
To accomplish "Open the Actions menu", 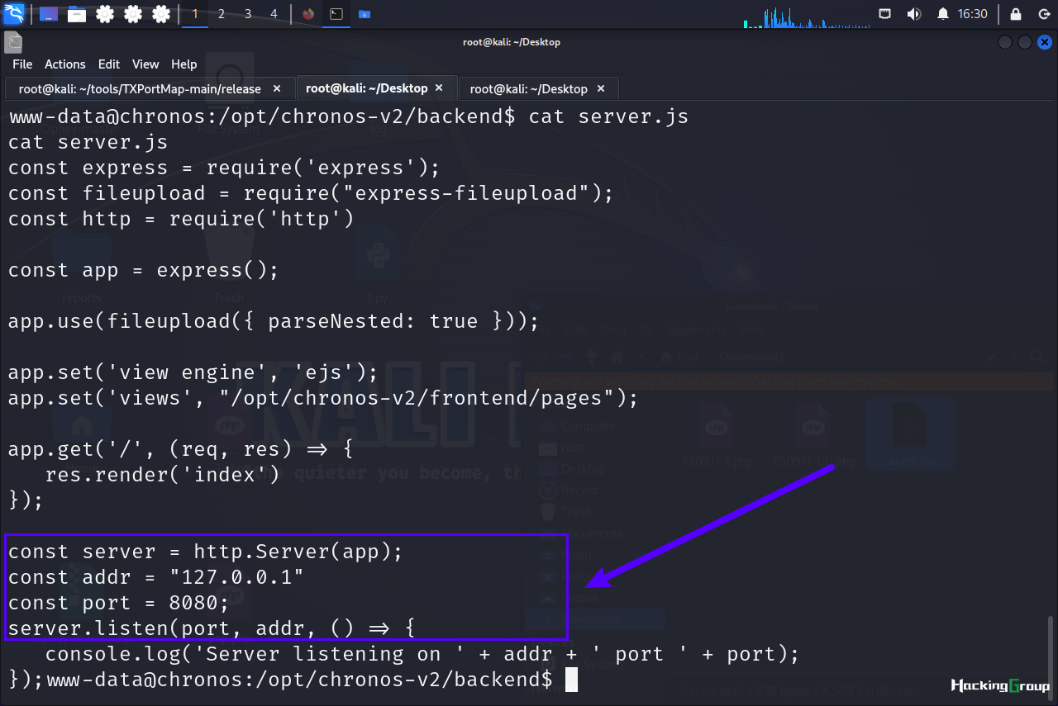I will click(x=65, y=64).
